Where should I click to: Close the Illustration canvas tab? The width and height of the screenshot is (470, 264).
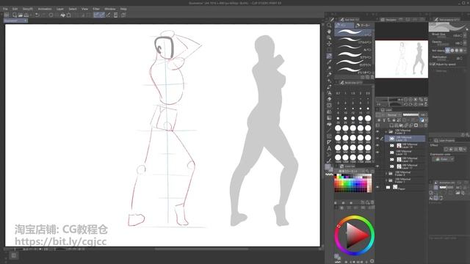click(26, 21)
